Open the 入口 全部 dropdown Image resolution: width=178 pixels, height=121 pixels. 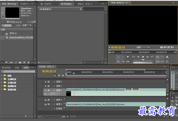tap(27, 26)
